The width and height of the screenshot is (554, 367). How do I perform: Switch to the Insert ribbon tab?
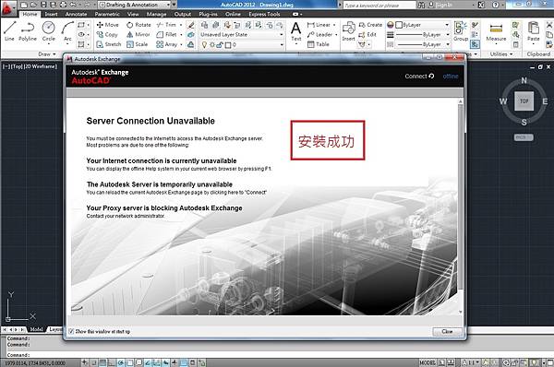click(51, 14)
